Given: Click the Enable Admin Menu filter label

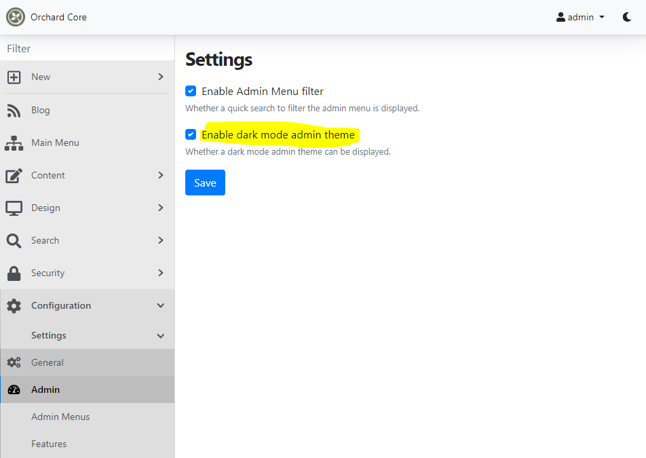Looking at the screenshot, I should [x=263, y=91].
